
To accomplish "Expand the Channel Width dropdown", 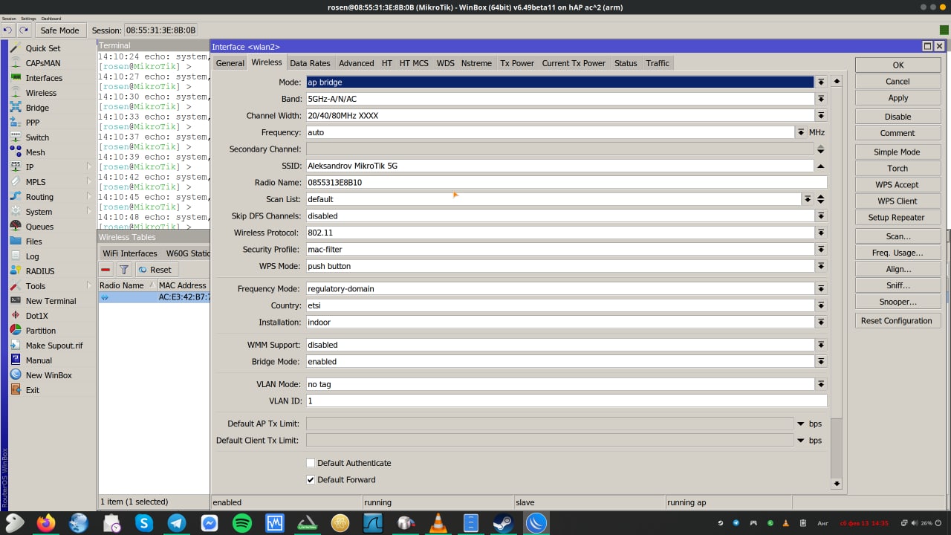I will click(x=821, y=116).
